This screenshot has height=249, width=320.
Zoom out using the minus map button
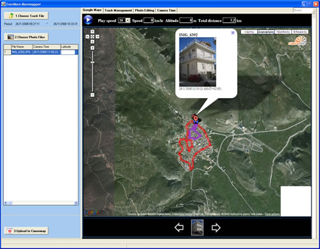92,95
